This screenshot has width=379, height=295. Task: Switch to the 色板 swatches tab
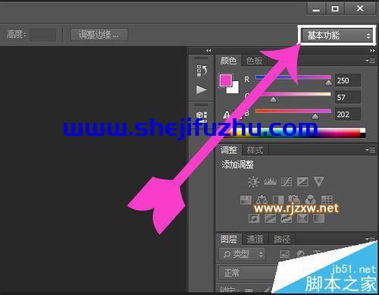coord(254,61)
